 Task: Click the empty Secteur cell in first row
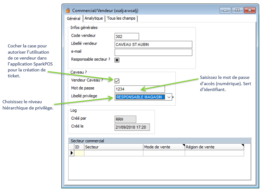pos(113,153)
